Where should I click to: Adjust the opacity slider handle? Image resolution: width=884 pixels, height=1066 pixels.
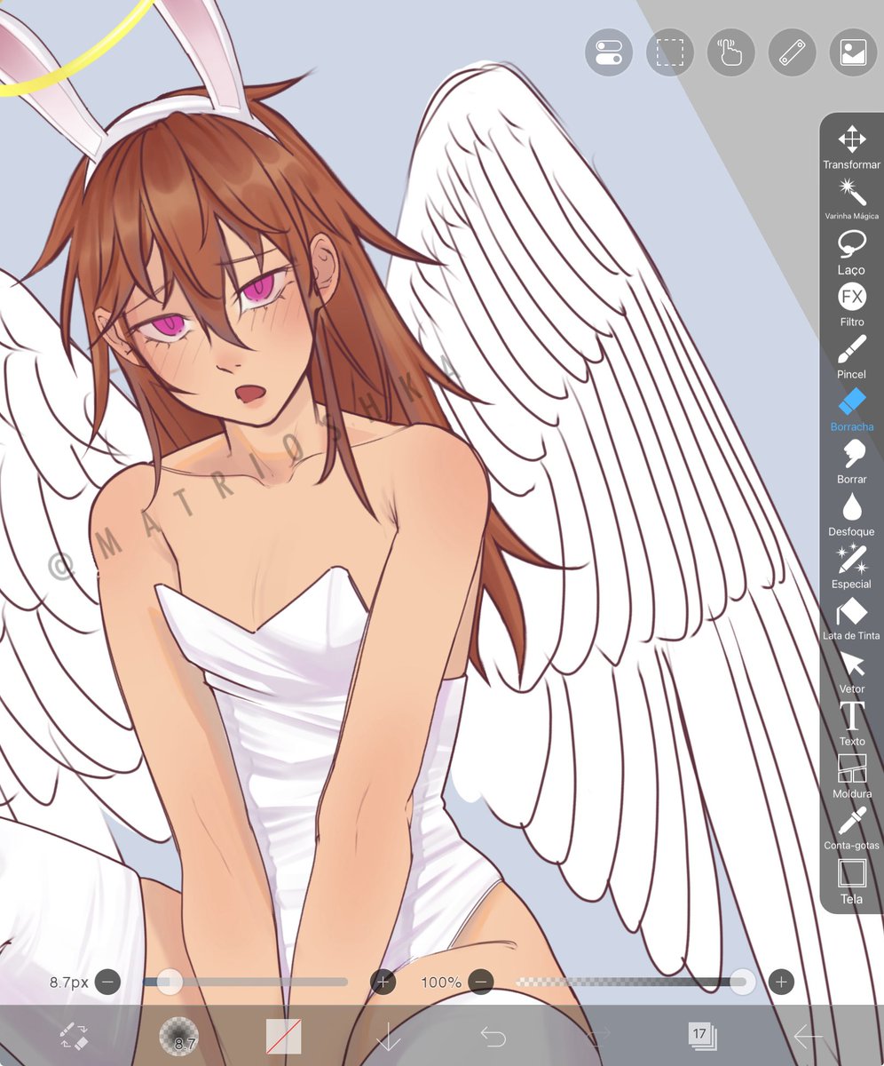point(743,982)
